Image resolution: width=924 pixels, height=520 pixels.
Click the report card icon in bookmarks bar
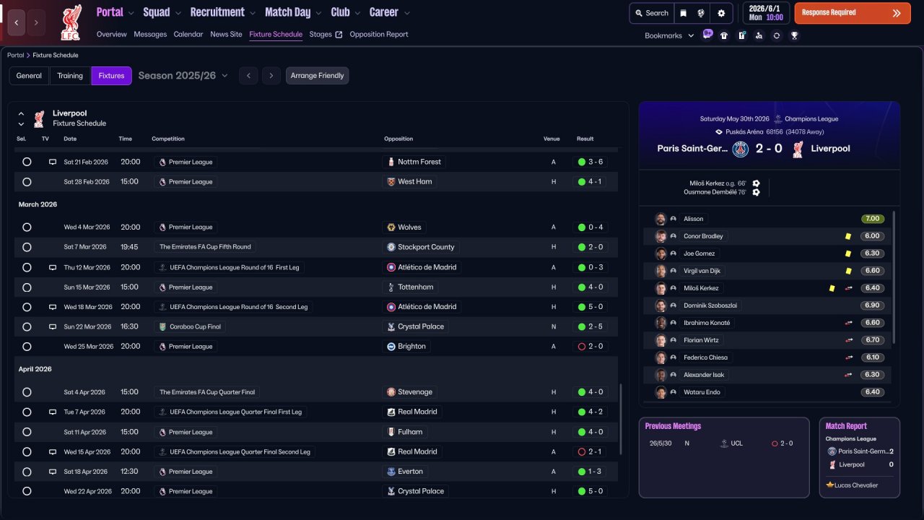[x=741, y=35]
